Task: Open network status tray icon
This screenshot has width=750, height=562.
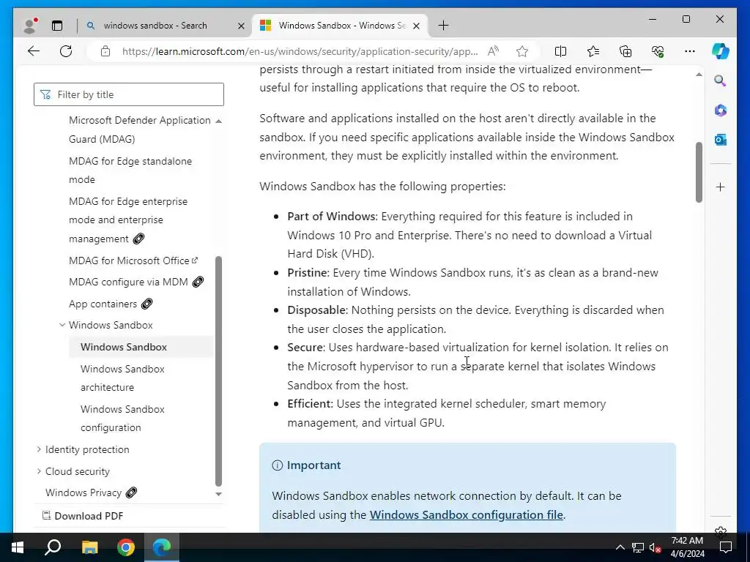Action: tap(638, 547)
